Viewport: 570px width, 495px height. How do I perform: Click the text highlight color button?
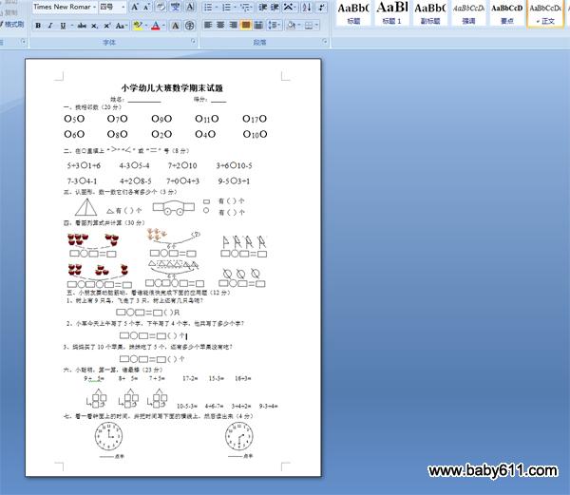pos(138,26)
